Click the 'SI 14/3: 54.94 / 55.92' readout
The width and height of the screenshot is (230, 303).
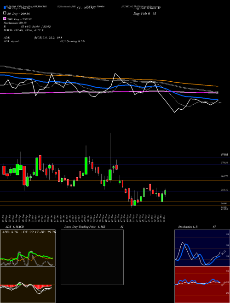pos(36,27)
